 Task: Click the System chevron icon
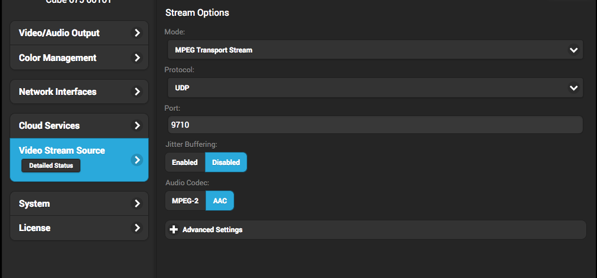[137, 203]
